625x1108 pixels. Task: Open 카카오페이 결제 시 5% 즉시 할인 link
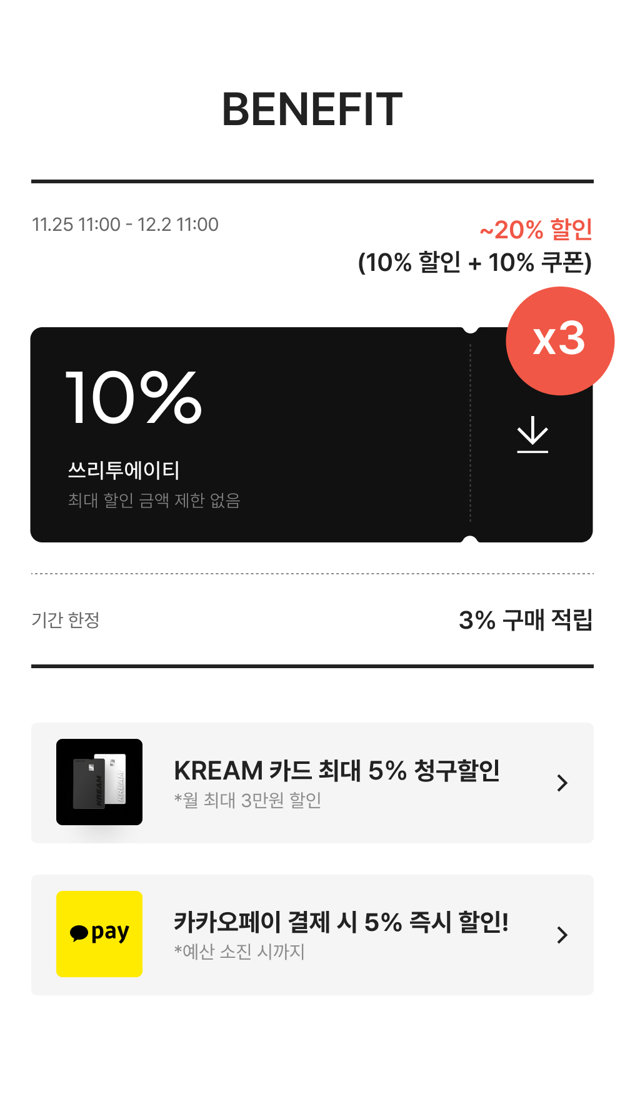click(x=341, y=922)
